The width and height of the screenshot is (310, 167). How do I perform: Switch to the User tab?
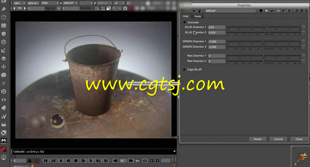[186, 16]
